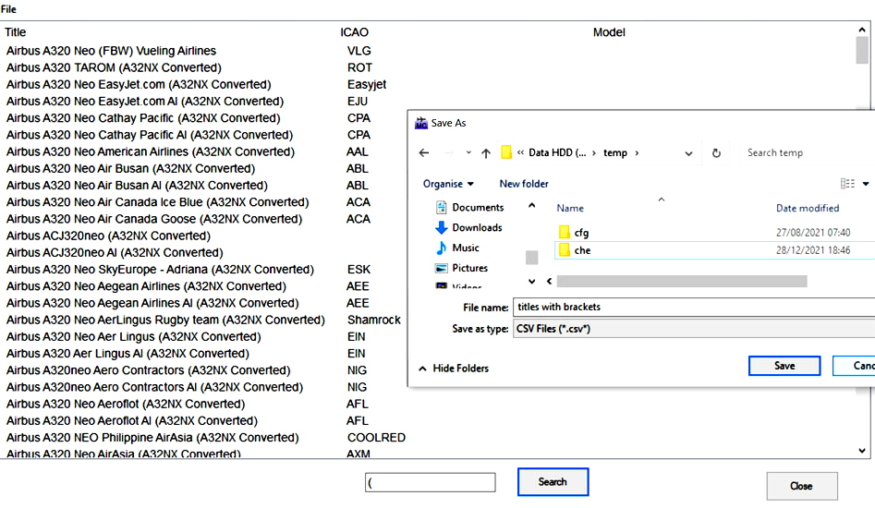The image size is (875, 508).
Task: Click the Save button
Action: pos(784,366)
